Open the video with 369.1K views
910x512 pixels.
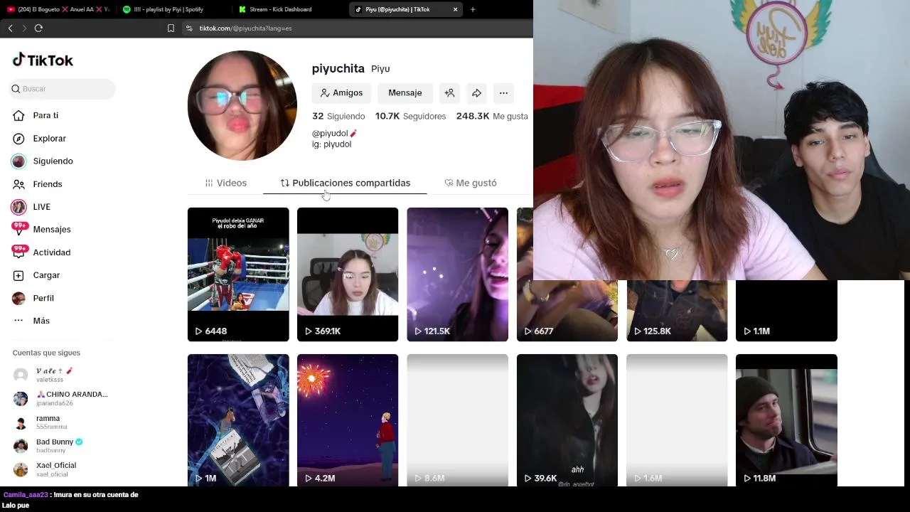348,274
